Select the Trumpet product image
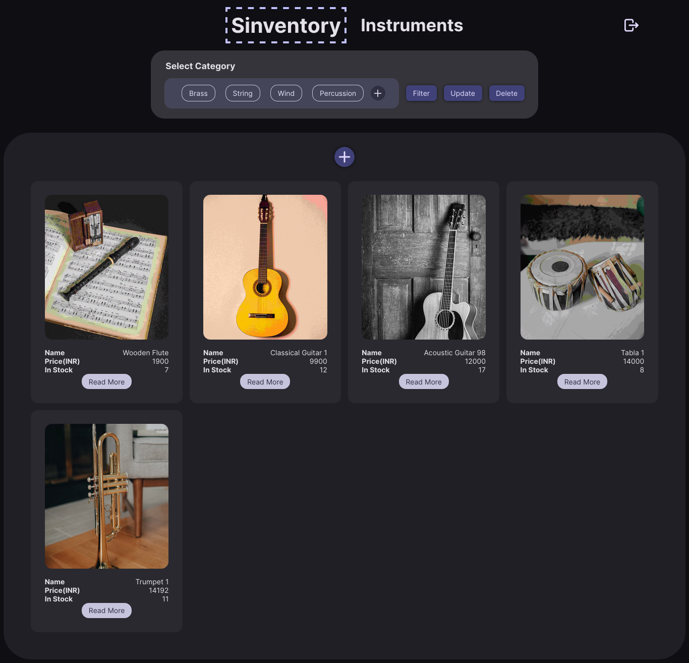 [106, 496]
